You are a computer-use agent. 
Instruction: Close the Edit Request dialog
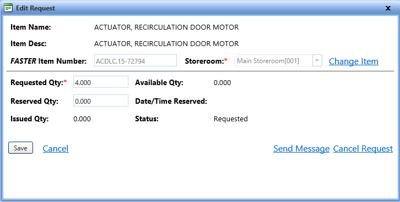click(388, 8)
